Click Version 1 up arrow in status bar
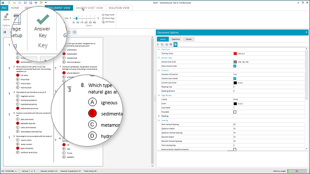The height and width of the screenshot is (174, 310). 32,171
